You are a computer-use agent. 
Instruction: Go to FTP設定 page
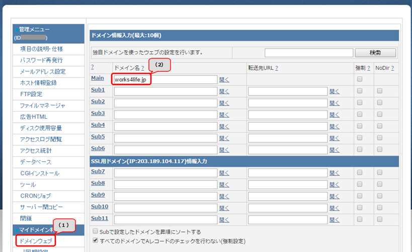tap(31, 94)
